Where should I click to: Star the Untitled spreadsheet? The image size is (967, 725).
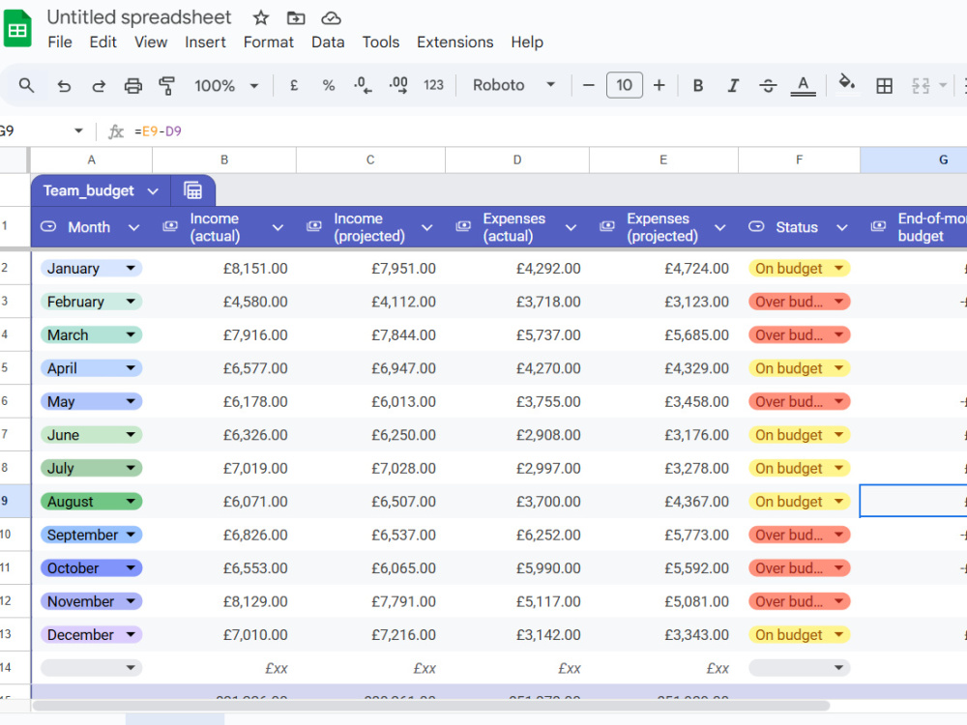coord(261,17)
